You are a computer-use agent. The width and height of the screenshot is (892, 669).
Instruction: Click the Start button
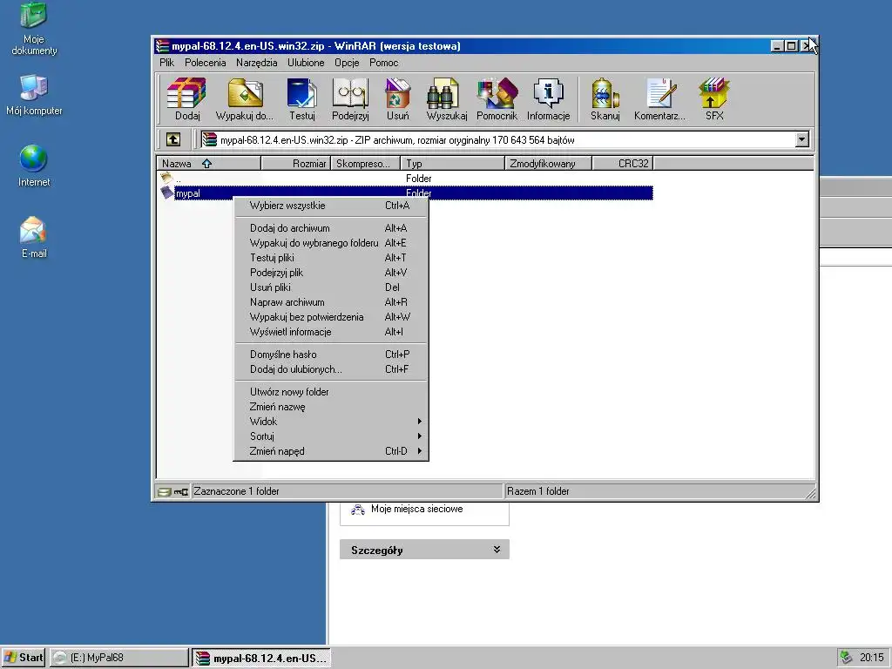click(24, 658)
